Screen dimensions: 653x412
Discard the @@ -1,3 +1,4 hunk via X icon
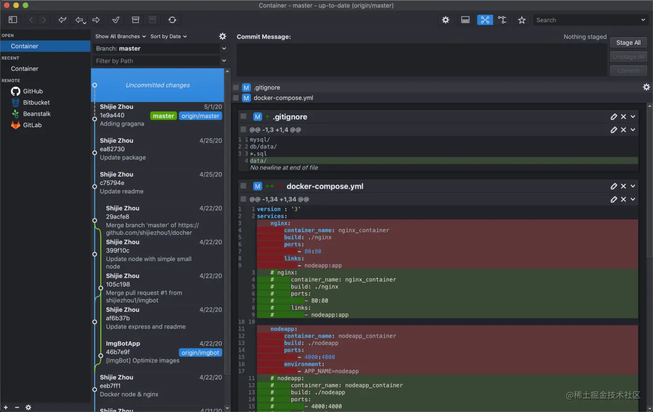pos(624,130)
